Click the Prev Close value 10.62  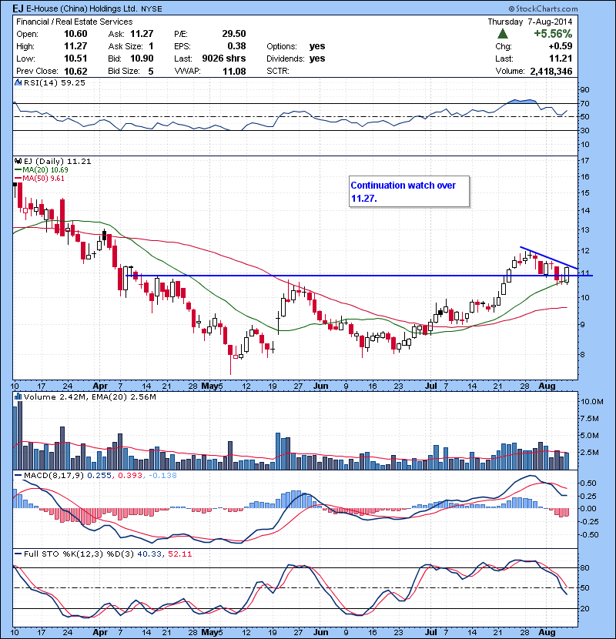point(75,72)
